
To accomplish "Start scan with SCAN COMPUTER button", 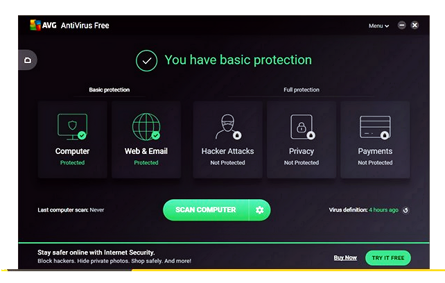I will click(x=205, y=210).
